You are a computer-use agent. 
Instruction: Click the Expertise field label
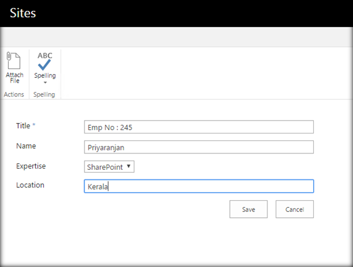coord(31,166)
